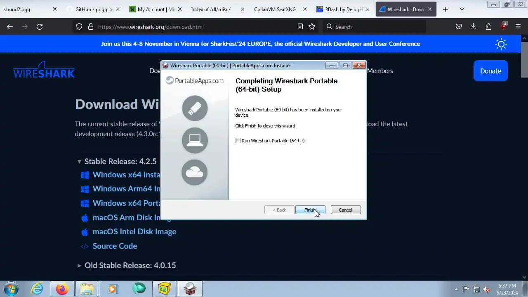Switch to the My Account Minecraft tab

click(156, 9)
